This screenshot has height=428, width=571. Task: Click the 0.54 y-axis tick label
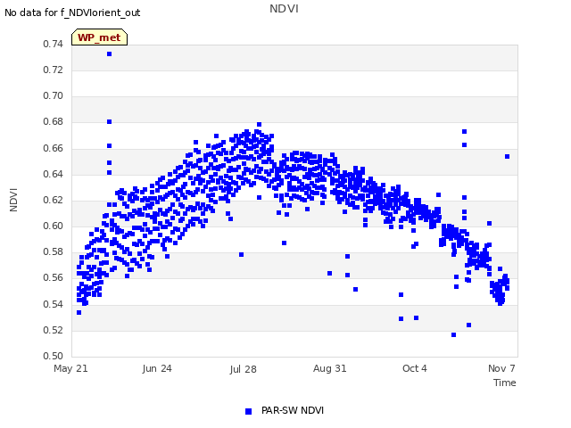pyautogui.click(x=54, y=304)
